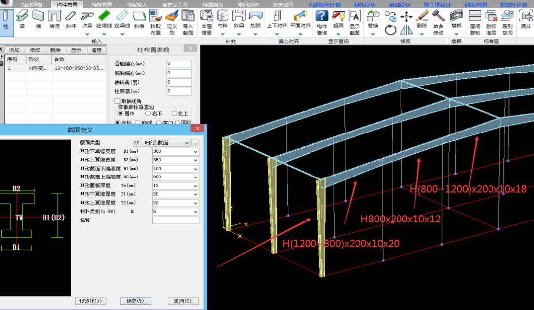The height and width of the screenshot is (310, 534).
Task: Click the 确定(Y) button
Action: coord(135,301)
